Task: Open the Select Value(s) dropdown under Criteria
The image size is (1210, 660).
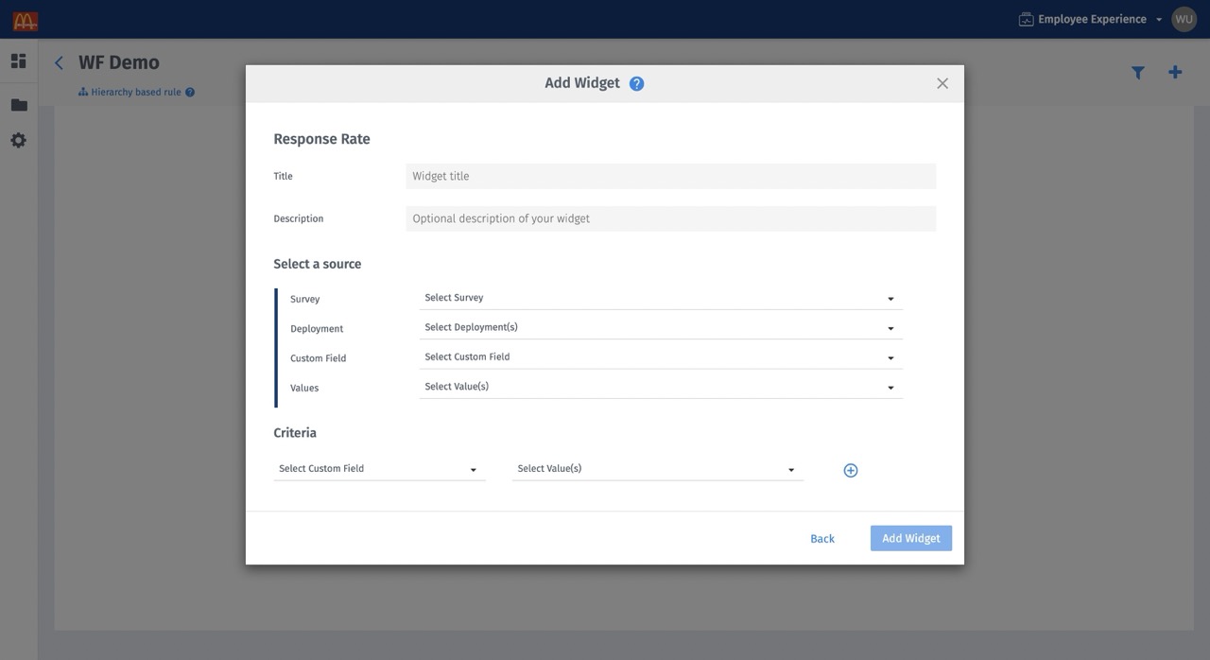Action: (x=657, y=468)
